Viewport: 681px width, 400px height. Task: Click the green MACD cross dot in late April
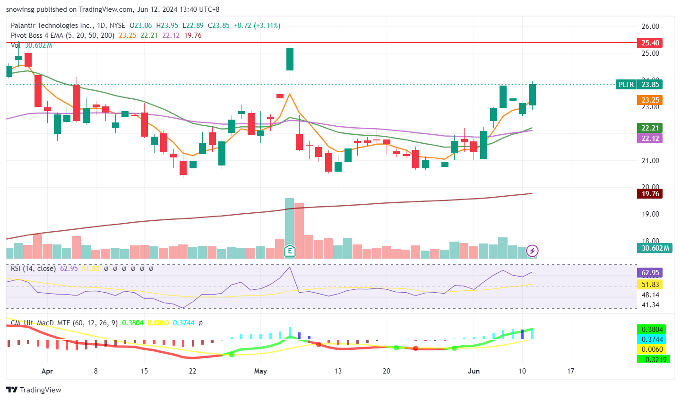[232, 355]
